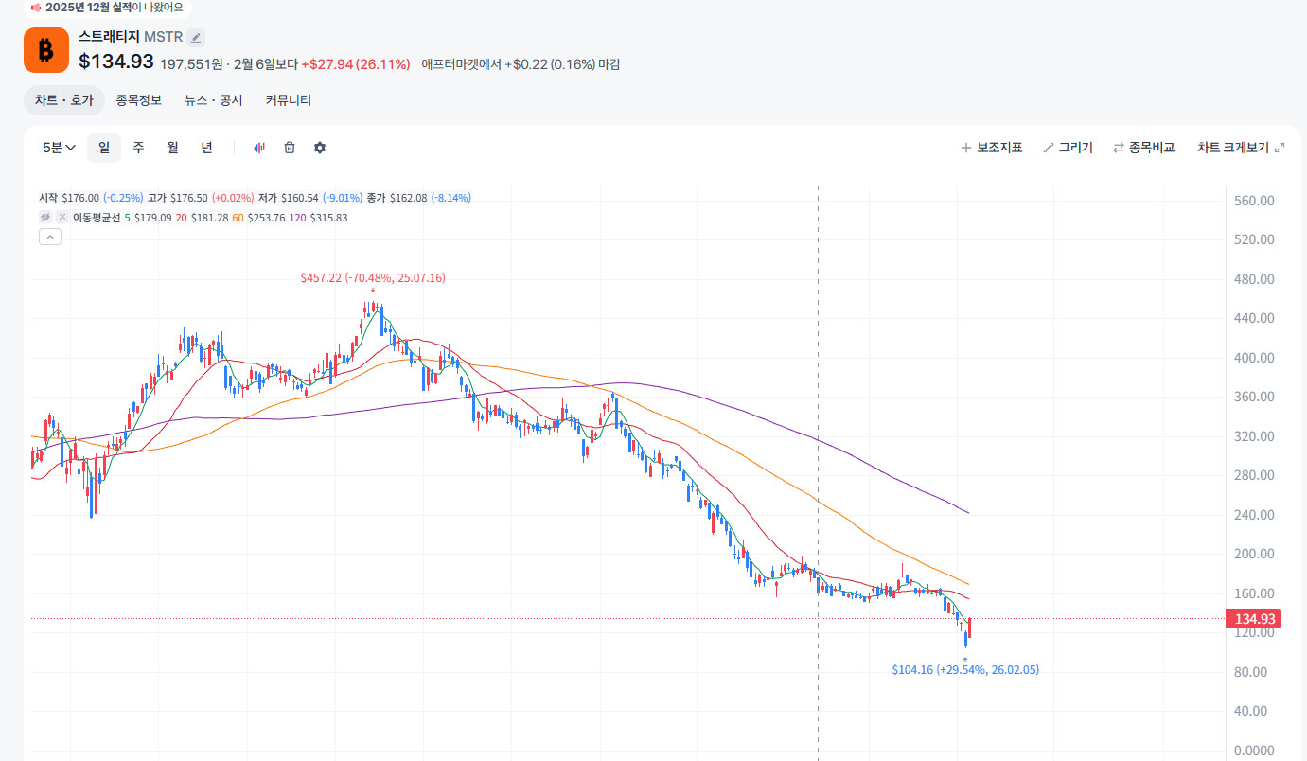
Task: Click the 197,551원 won price
Action: click(191, 64)
